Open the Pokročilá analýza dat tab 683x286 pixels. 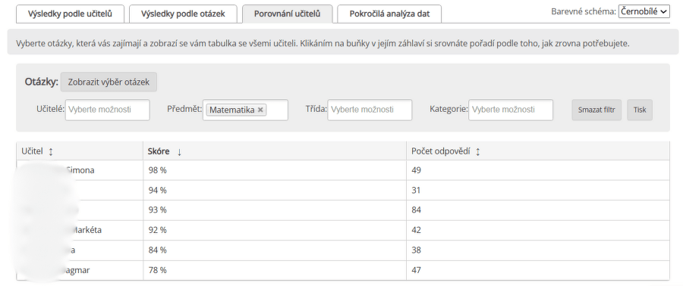pyautogui.click(x=389, y=14)
